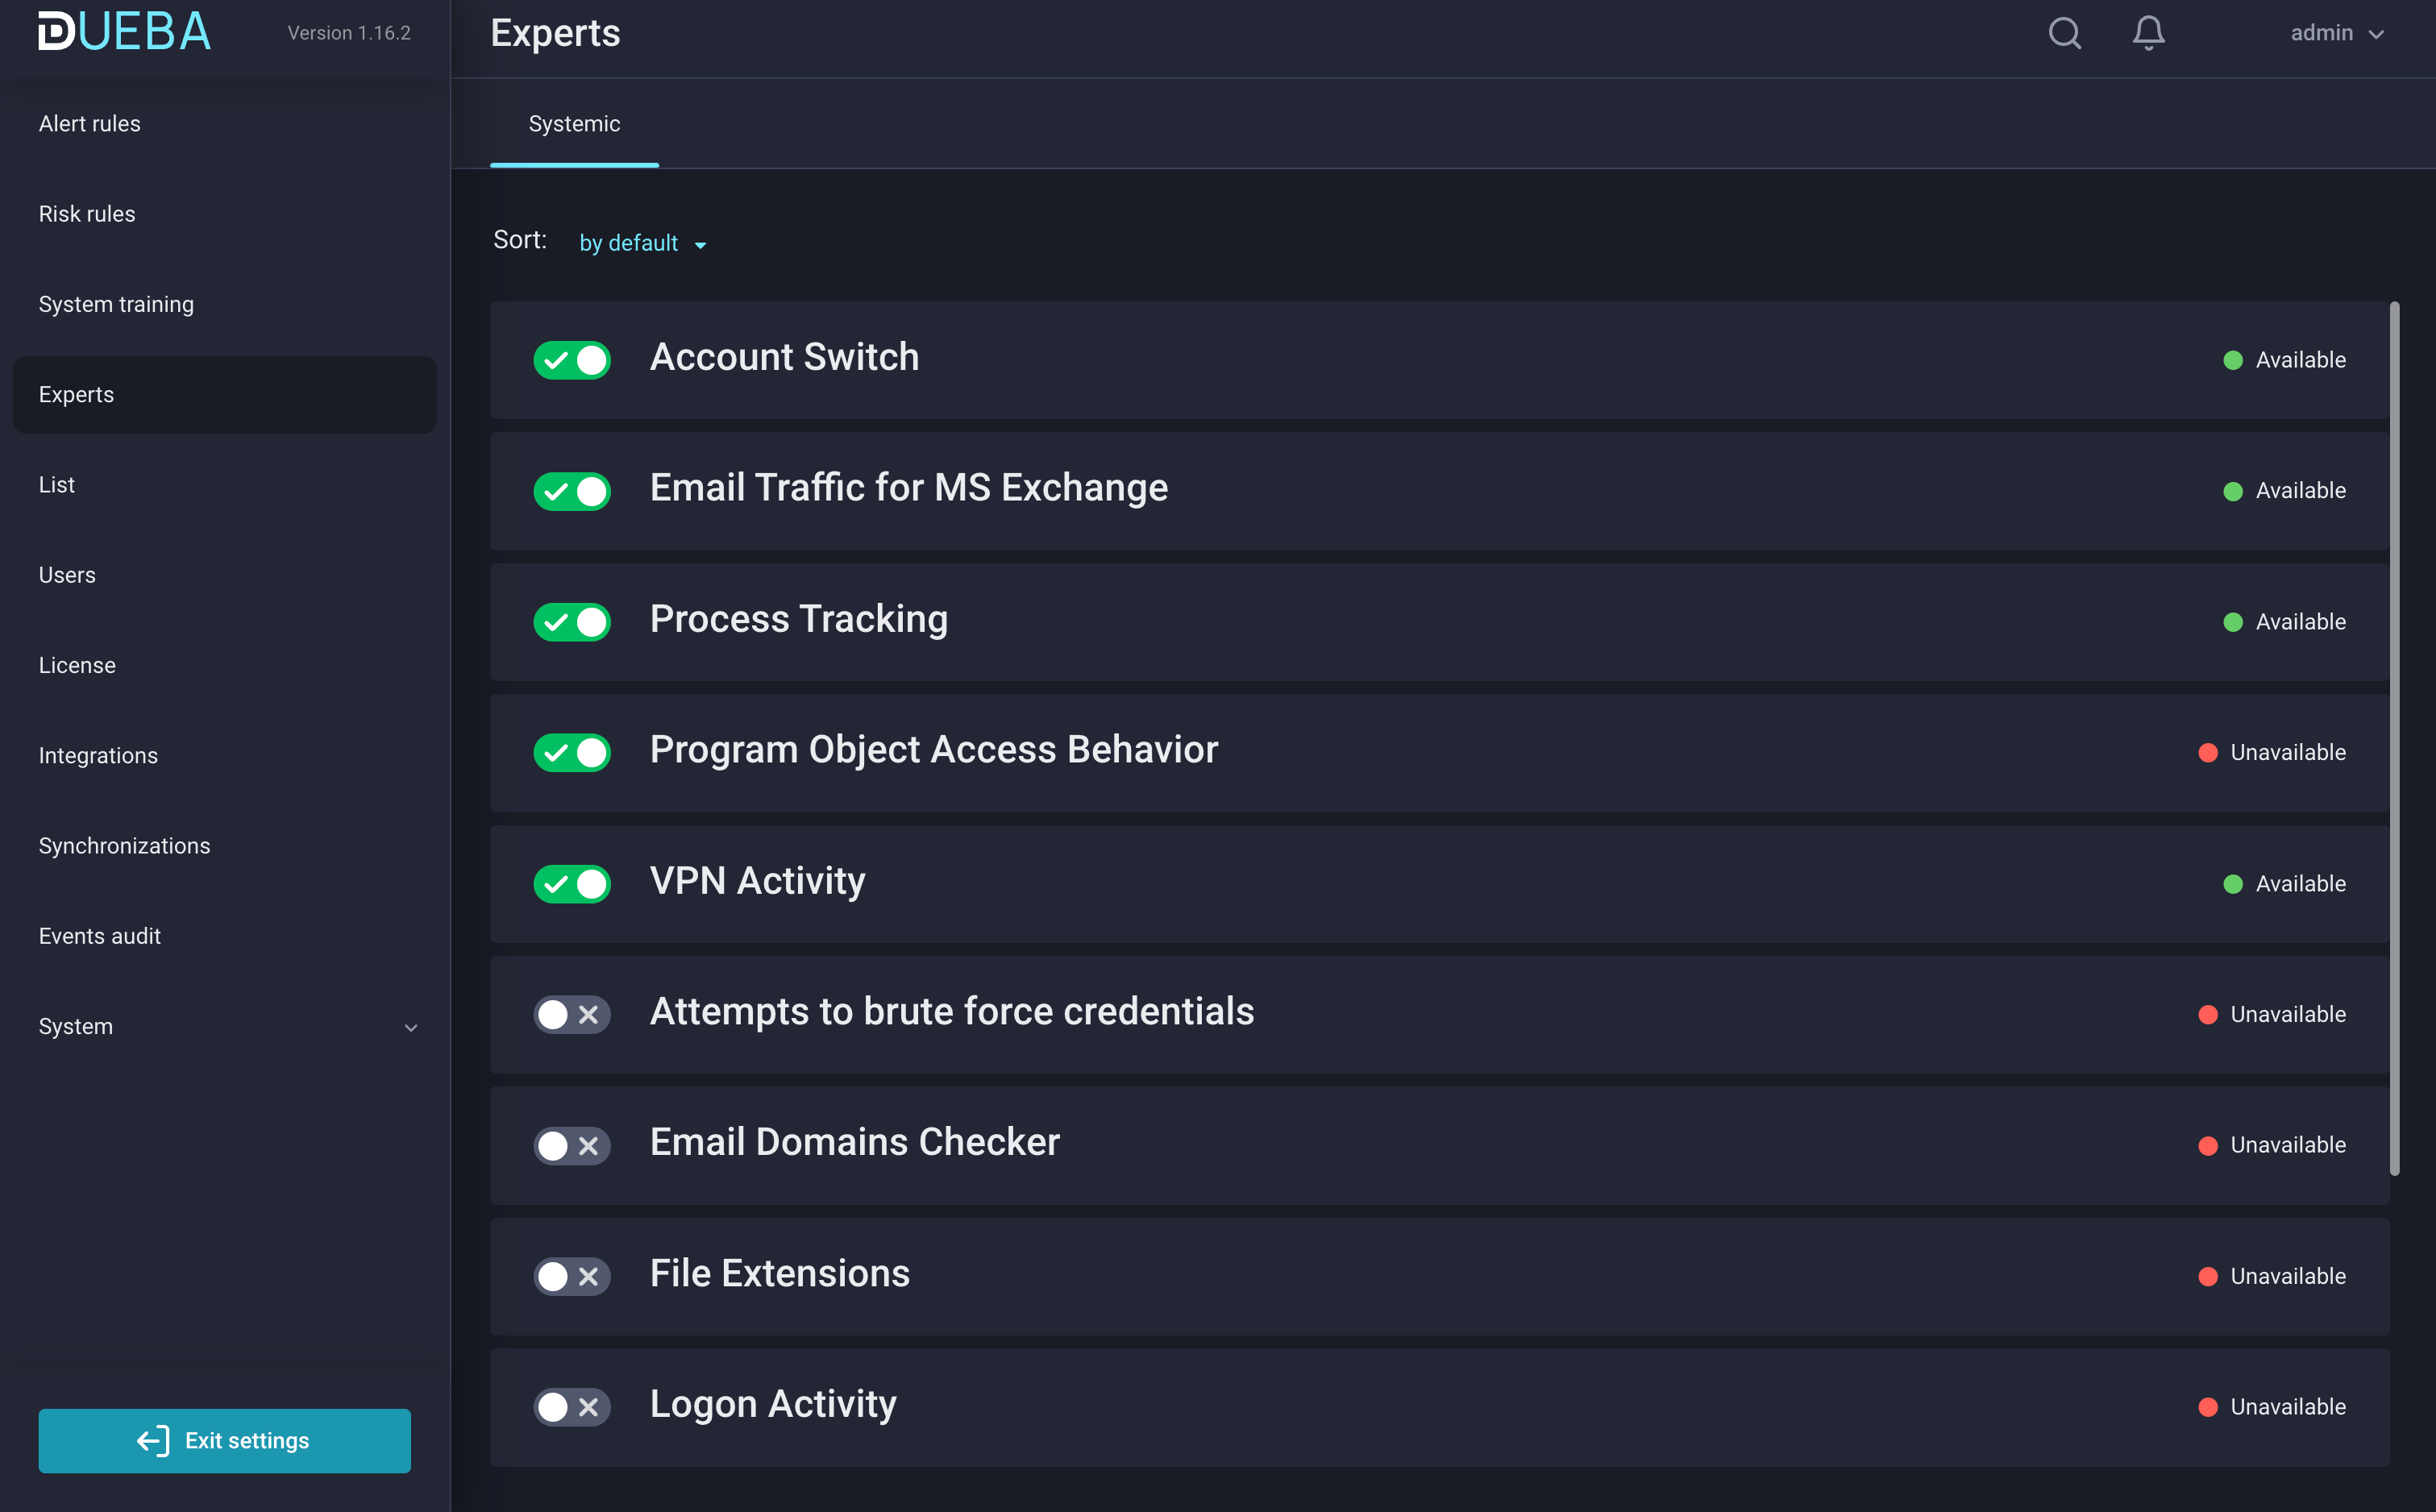Open the notifications bell
Screen dimensions: 2436x1512
coord(2148,33)
